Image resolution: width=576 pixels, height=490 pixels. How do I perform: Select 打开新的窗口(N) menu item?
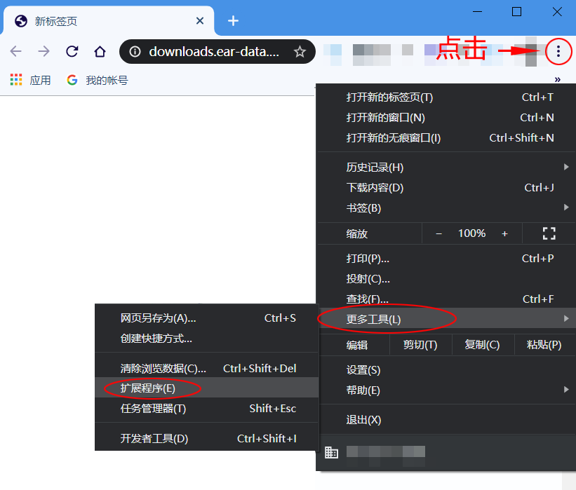point(446,118)
